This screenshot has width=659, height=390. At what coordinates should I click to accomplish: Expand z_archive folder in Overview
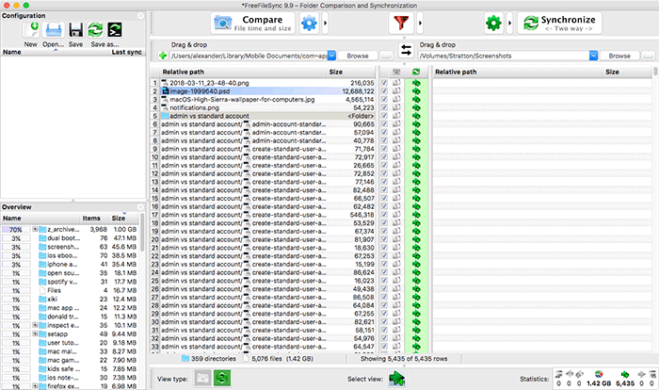[x=35, y=229]
